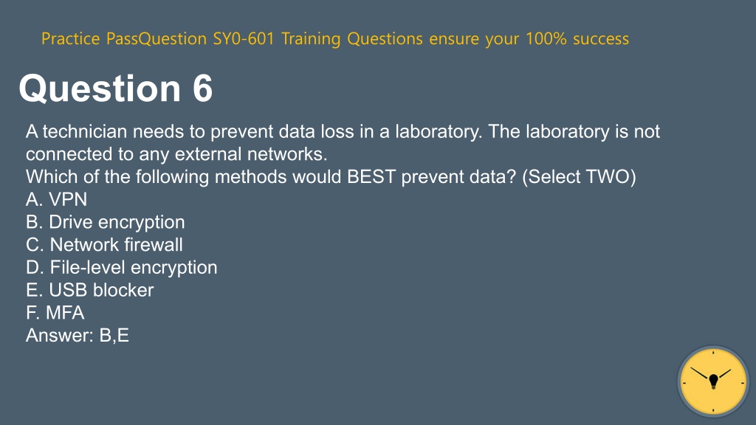Click the word PassQuestion in header
Screen dimensions: 756x425
point(157,38)
